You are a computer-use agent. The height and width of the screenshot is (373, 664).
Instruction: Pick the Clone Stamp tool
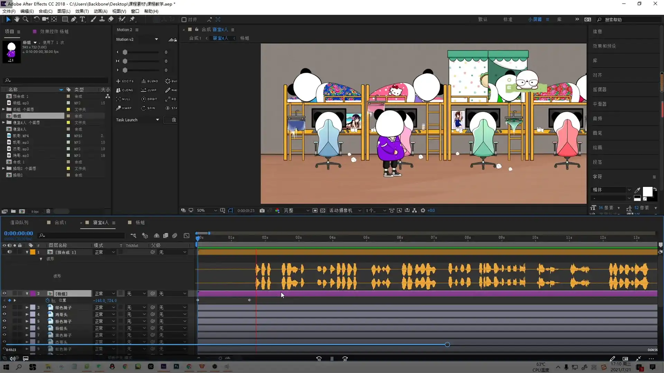pyautogui.click(x=102, y=19)
